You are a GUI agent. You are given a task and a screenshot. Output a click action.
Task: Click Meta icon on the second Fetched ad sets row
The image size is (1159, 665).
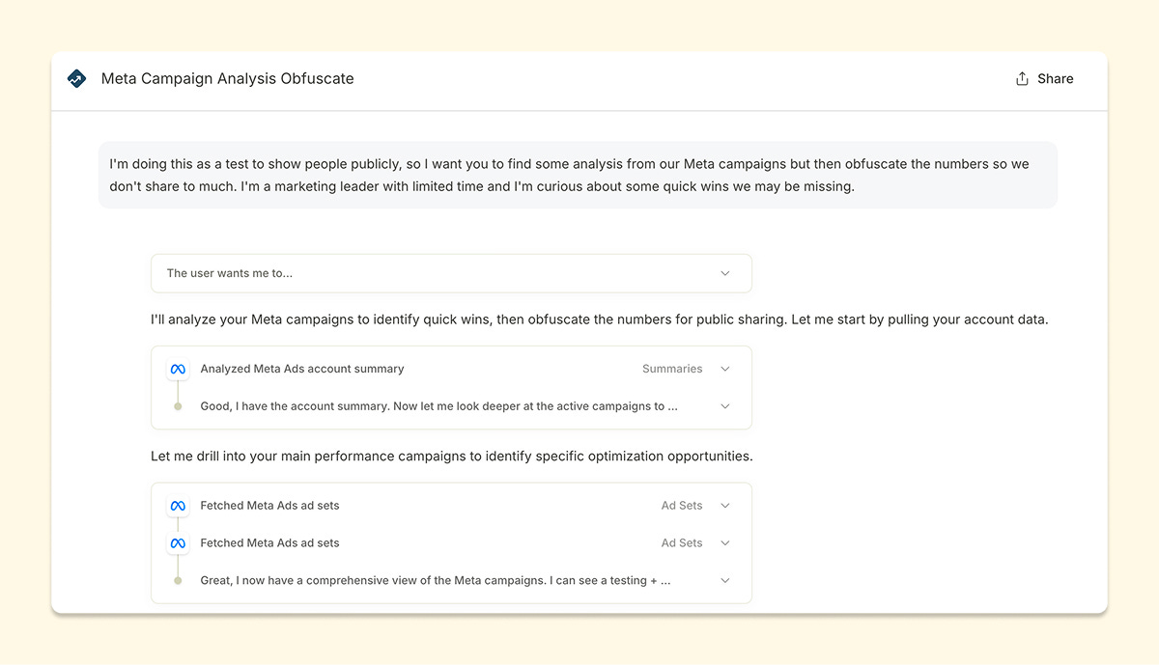coord(178,543)
